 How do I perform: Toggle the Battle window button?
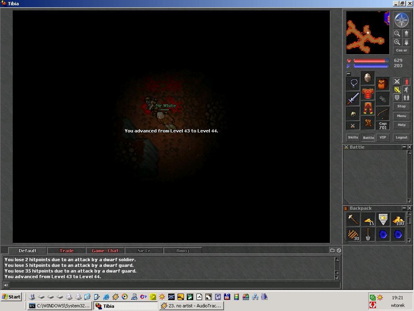(368, 138)
